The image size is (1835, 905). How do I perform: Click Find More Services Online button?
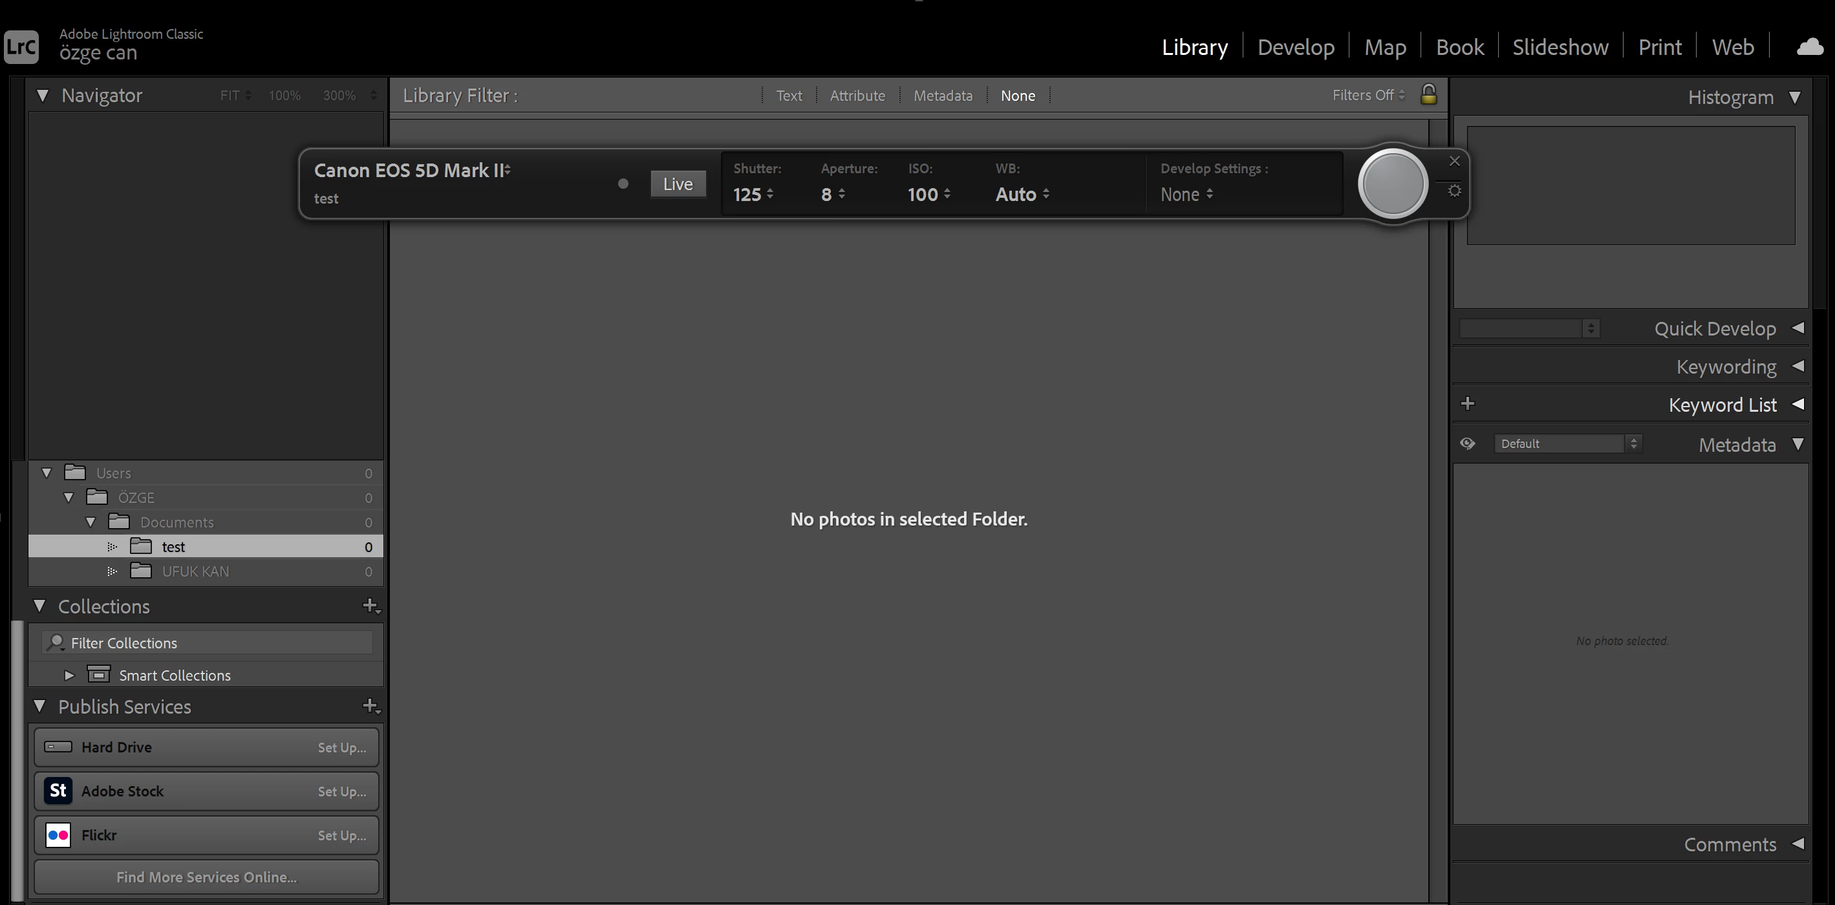click(206, 877)
